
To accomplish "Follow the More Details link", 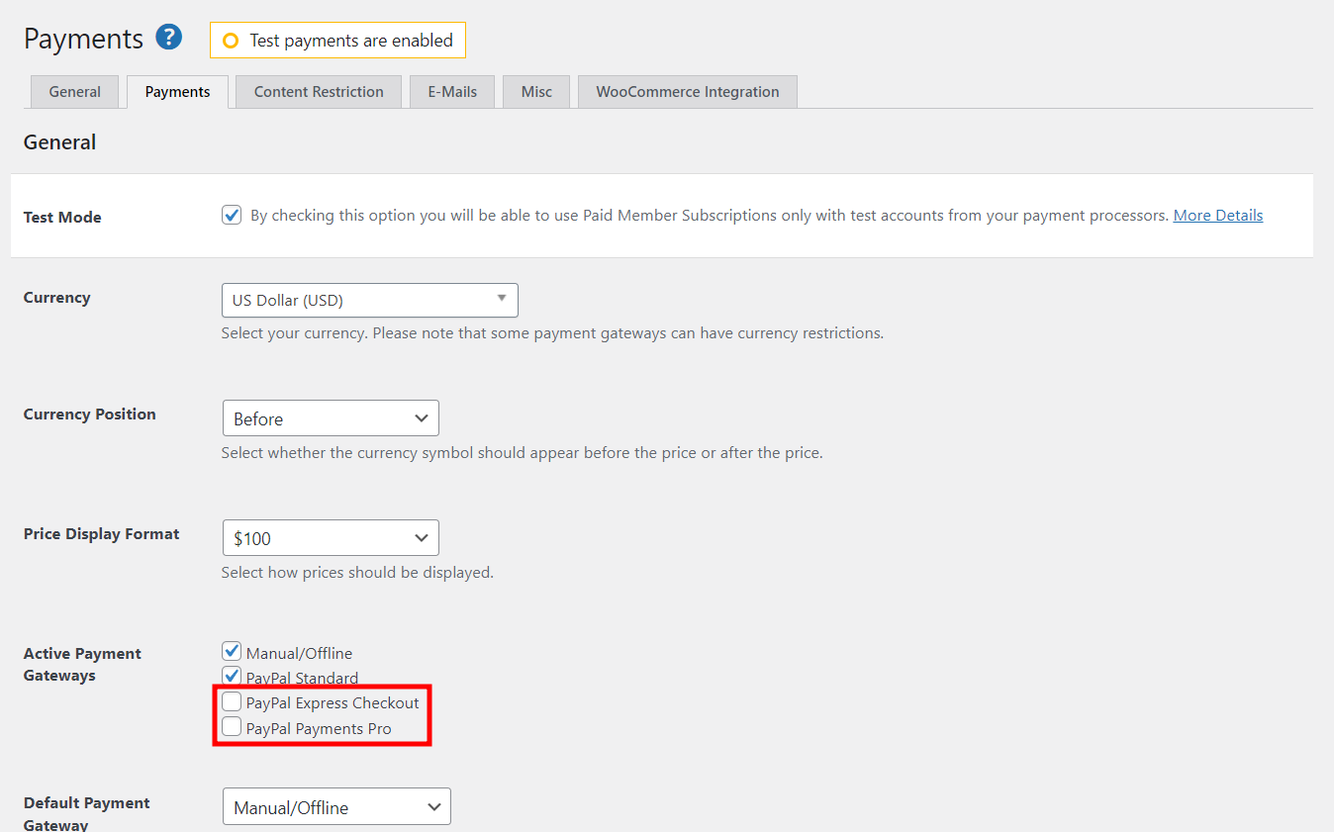I will pyautogui.click(x=1218, y=215).
